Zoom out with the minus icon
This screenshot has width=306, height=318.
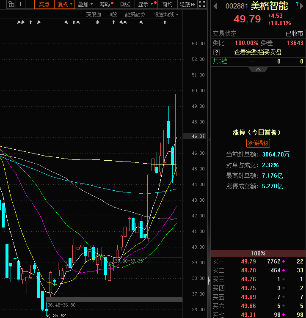click(x=30, y=4)
